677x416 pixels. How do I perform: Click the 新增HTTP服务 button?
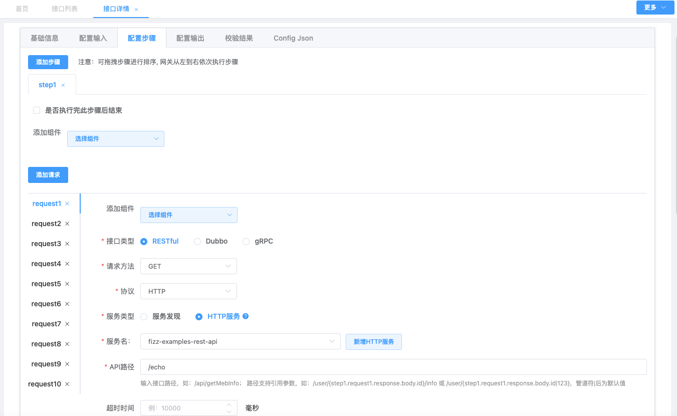click(374, 342)
